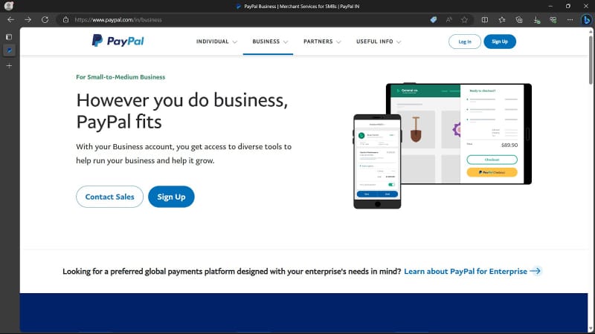Viewport: 595px width, 334px height.
Task: Go forward to the next page
Action: (x=28, y=20)
